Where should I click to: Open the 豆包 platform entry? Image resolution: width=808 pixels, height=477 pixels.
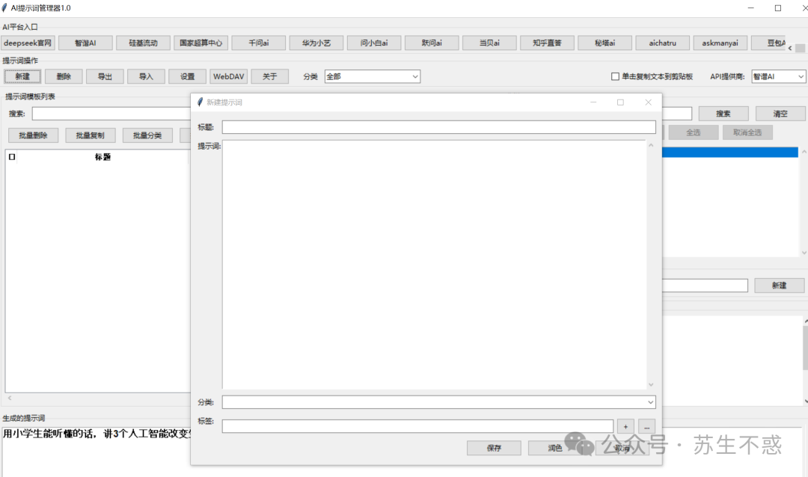769,43
